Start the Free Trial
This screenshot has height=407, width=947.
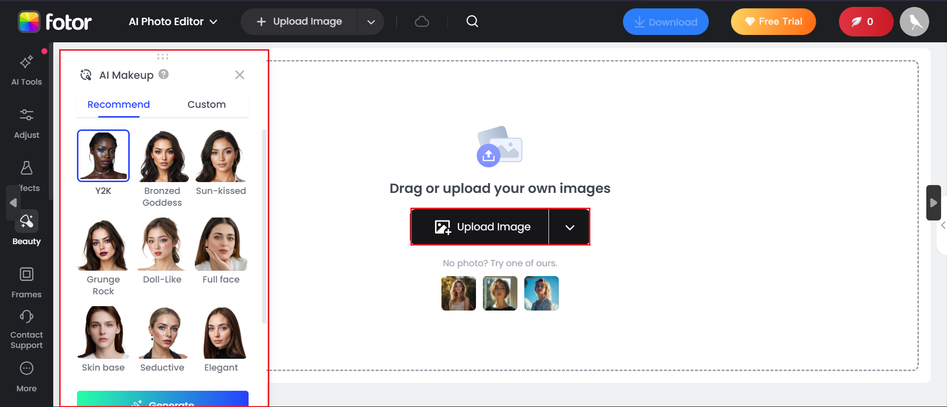click(x=773, y=22)
